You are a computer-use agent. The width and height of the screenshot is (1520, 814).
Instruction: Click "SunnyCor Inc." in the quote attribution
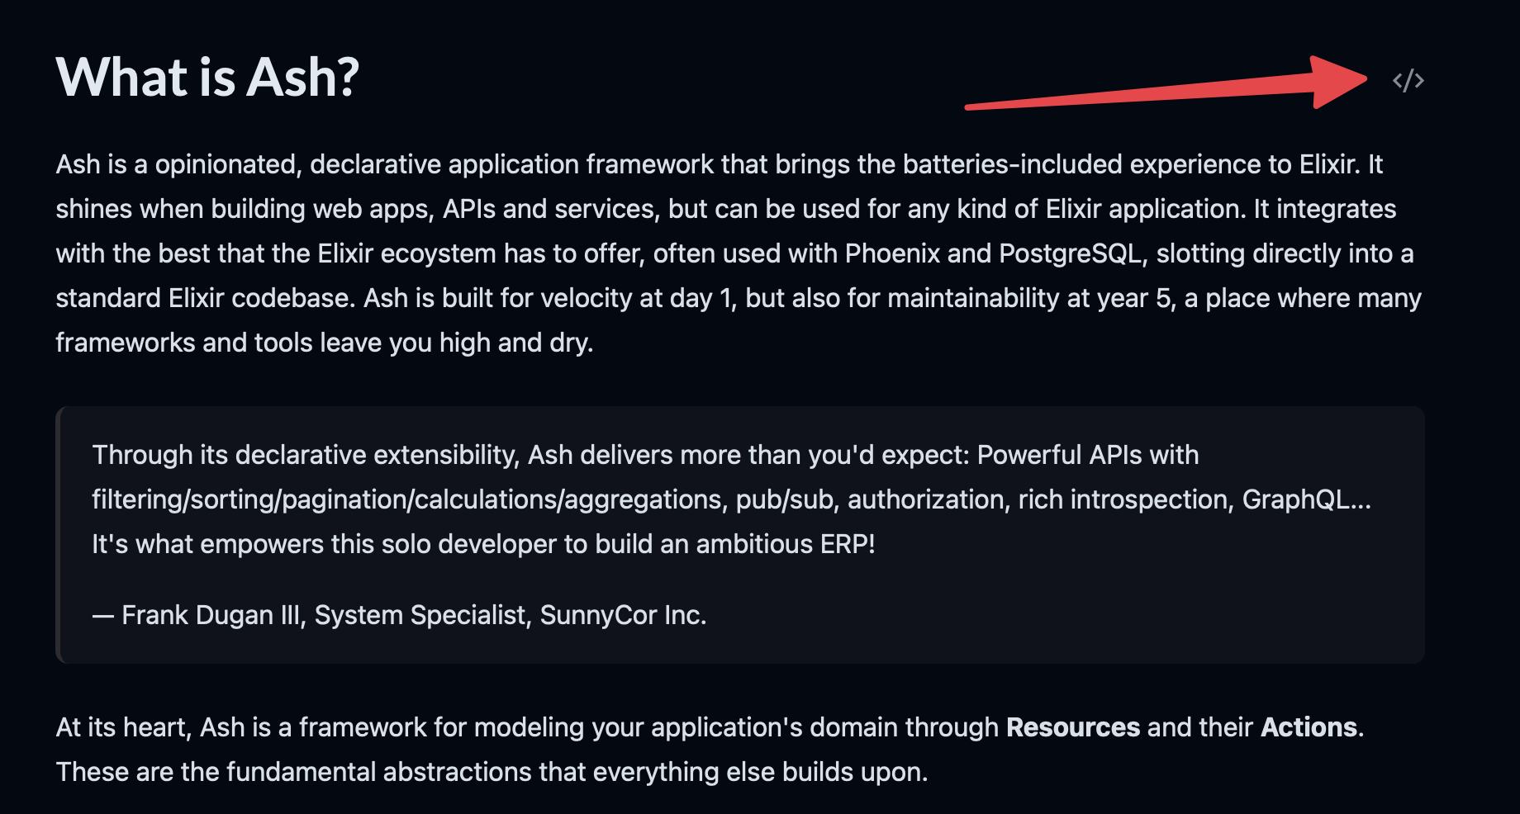[623, 615]
